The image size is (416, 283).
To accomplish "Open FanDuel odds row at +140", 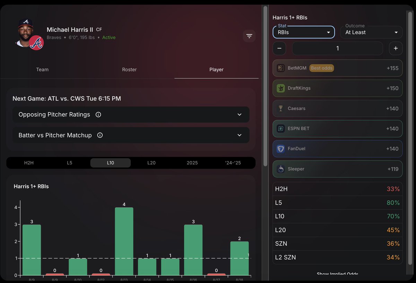I will point(338,149).
